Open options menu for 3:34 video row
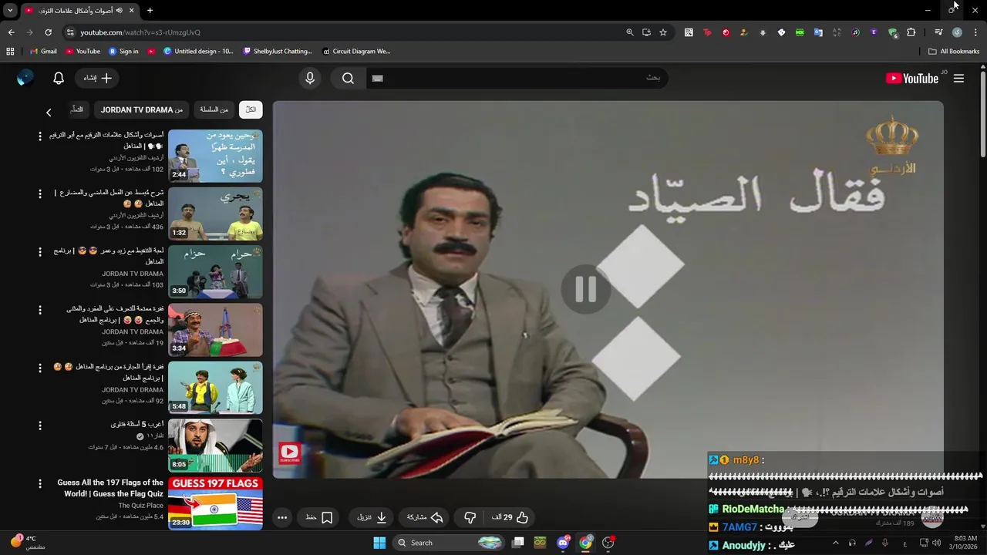This screenshot has width=987, height=555. pyautogui.click(x=40, y=310)
